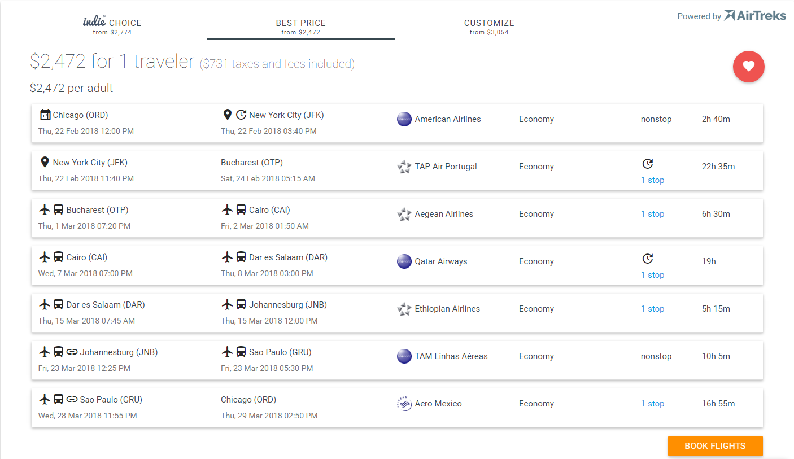Click the +1 day calendar icon beside Chicago (ORD)
This screenshot has height=459, width=794.
[x=45, y=115]
